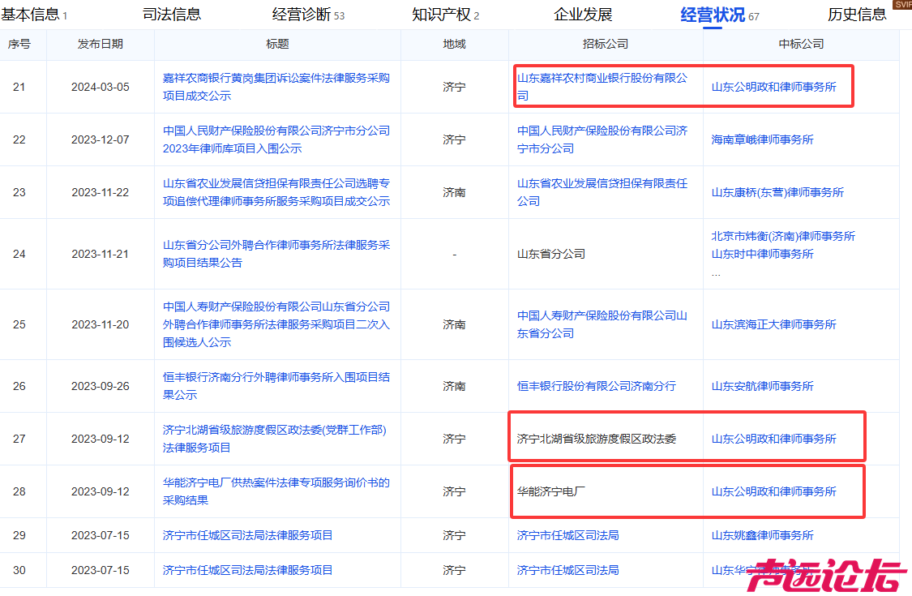The image size is (912, 596).
Task: Open the 企业发展 tab
Action: 583,15
